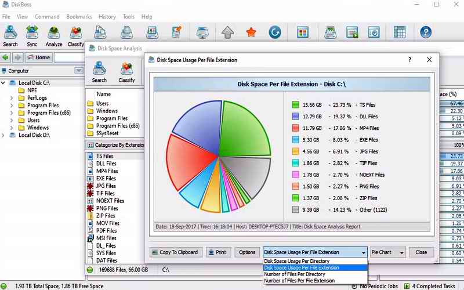This screenshot has width=464, height=290.
Task: Click the Options button in chart dialog
Action: (x=247, y=252)
